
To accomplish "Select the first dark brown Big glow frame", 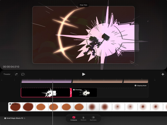I will click(x=15, y=107).
